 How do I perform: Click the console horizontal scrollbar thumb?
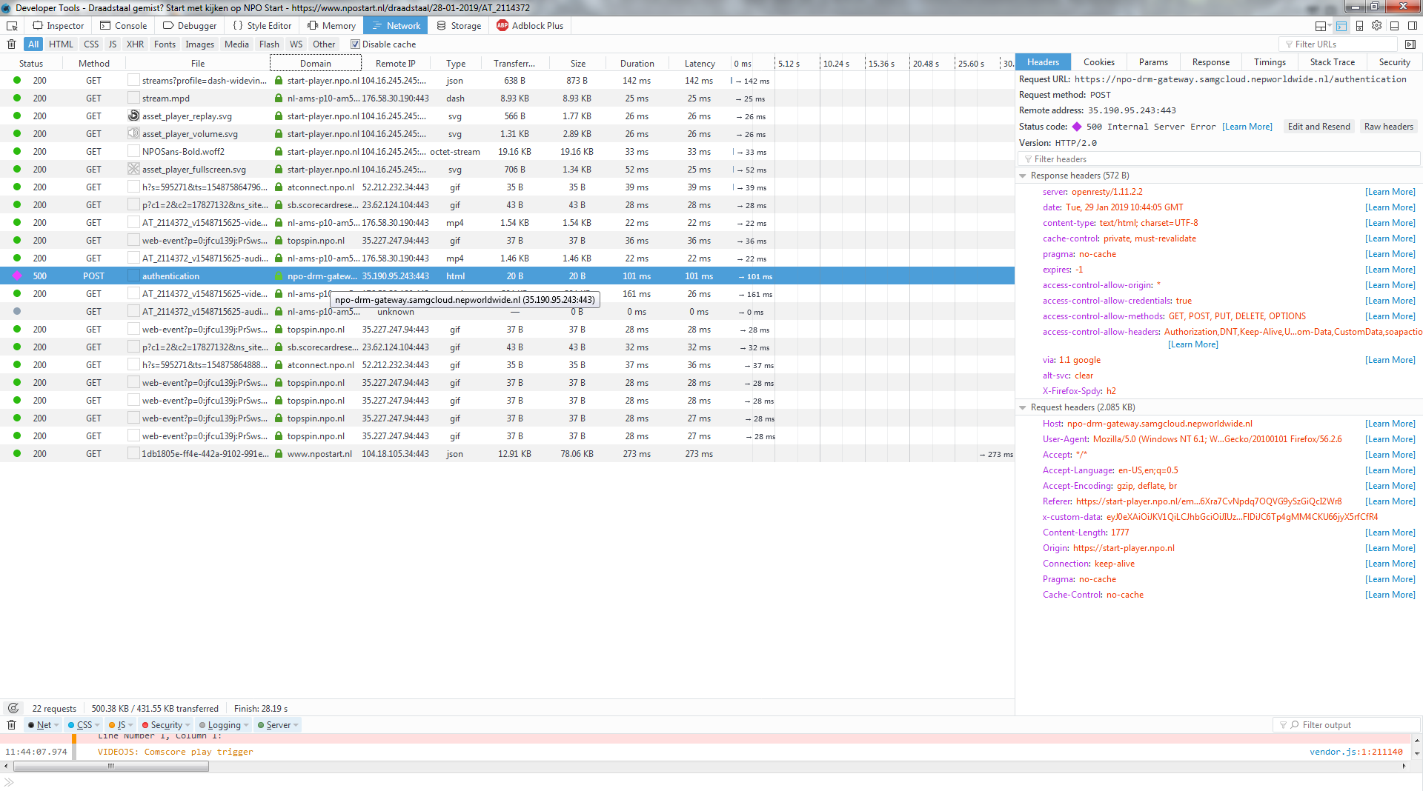coord(111,767)
